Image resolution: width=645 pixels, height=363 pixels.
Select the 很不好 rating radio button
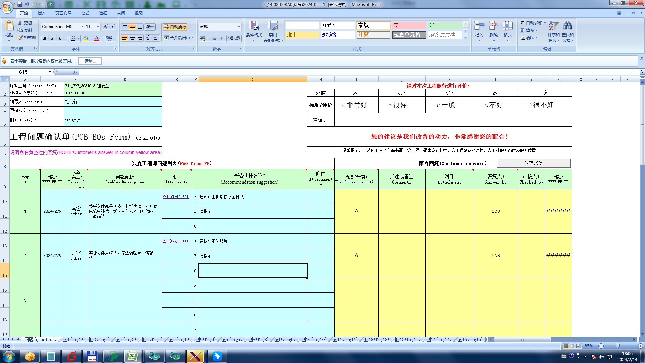pyautogui.click(x=530, y=105)
